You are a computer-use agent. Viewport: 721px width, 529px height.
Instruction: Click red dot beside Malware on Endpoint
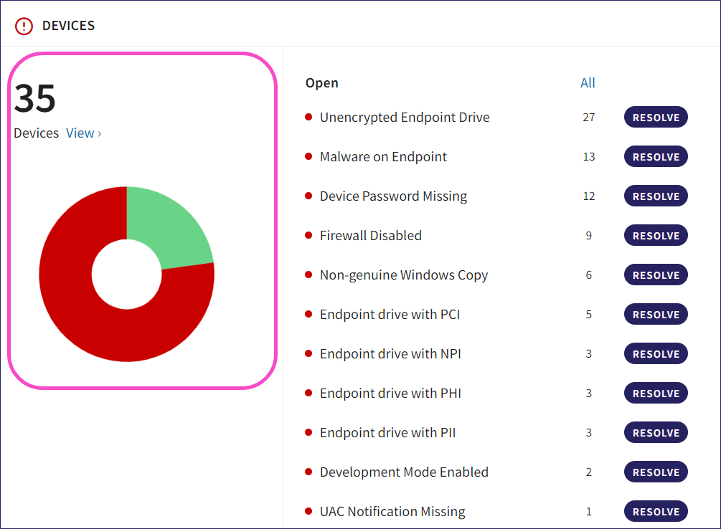pyautogui.click(x=308, y=157)
